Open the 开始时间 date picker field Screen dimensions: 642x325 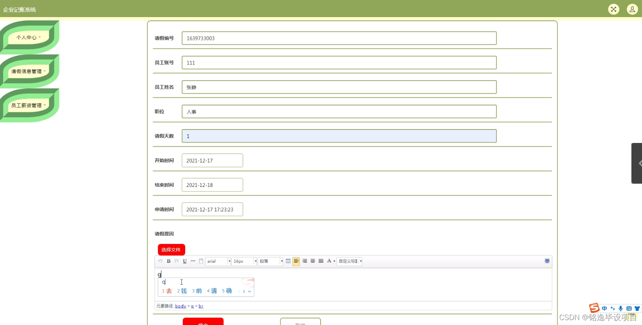point(213,160)
